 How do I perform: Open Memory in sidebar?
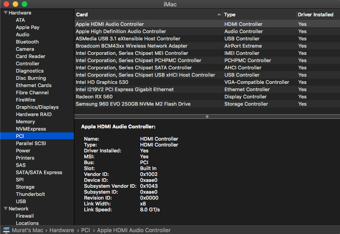coord(25,122)
